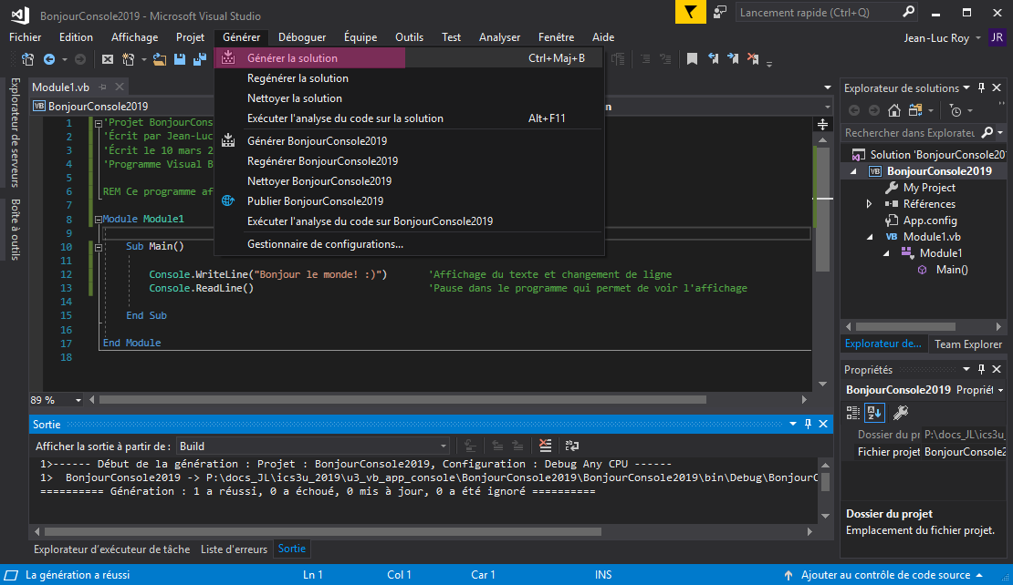1013x585 pixels.
Task: Open the editor zoom percentage dropdown
Action: [78, 400]
